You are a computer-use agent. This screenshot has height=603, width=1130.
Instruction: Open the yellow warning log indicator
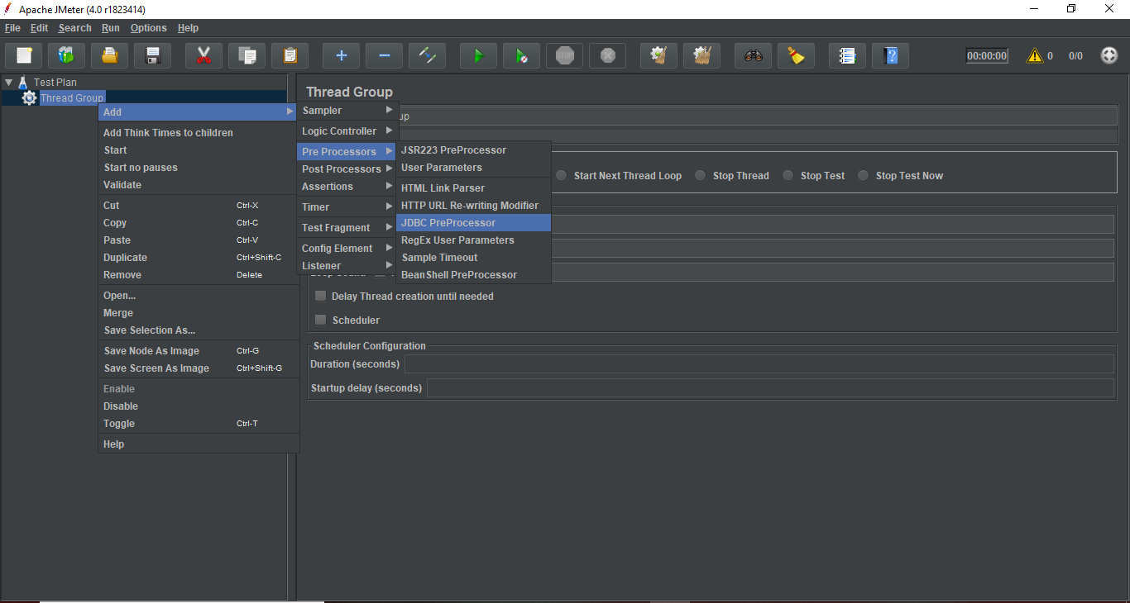click(x=1034, y=56)
